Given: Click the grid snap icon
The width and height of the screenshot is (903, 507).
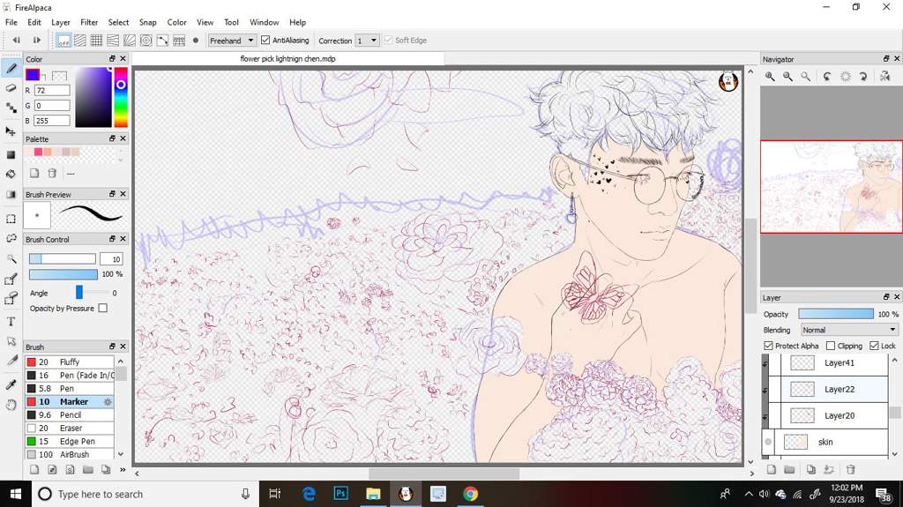Looking at the screenshot, I should coord(96,41).
